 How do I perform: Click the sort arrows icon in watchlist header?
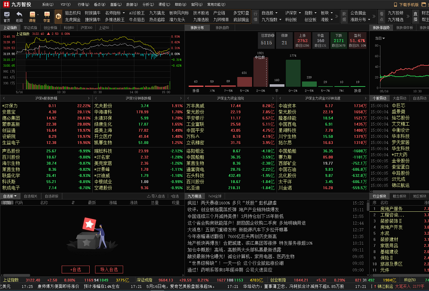pos(73,203)
